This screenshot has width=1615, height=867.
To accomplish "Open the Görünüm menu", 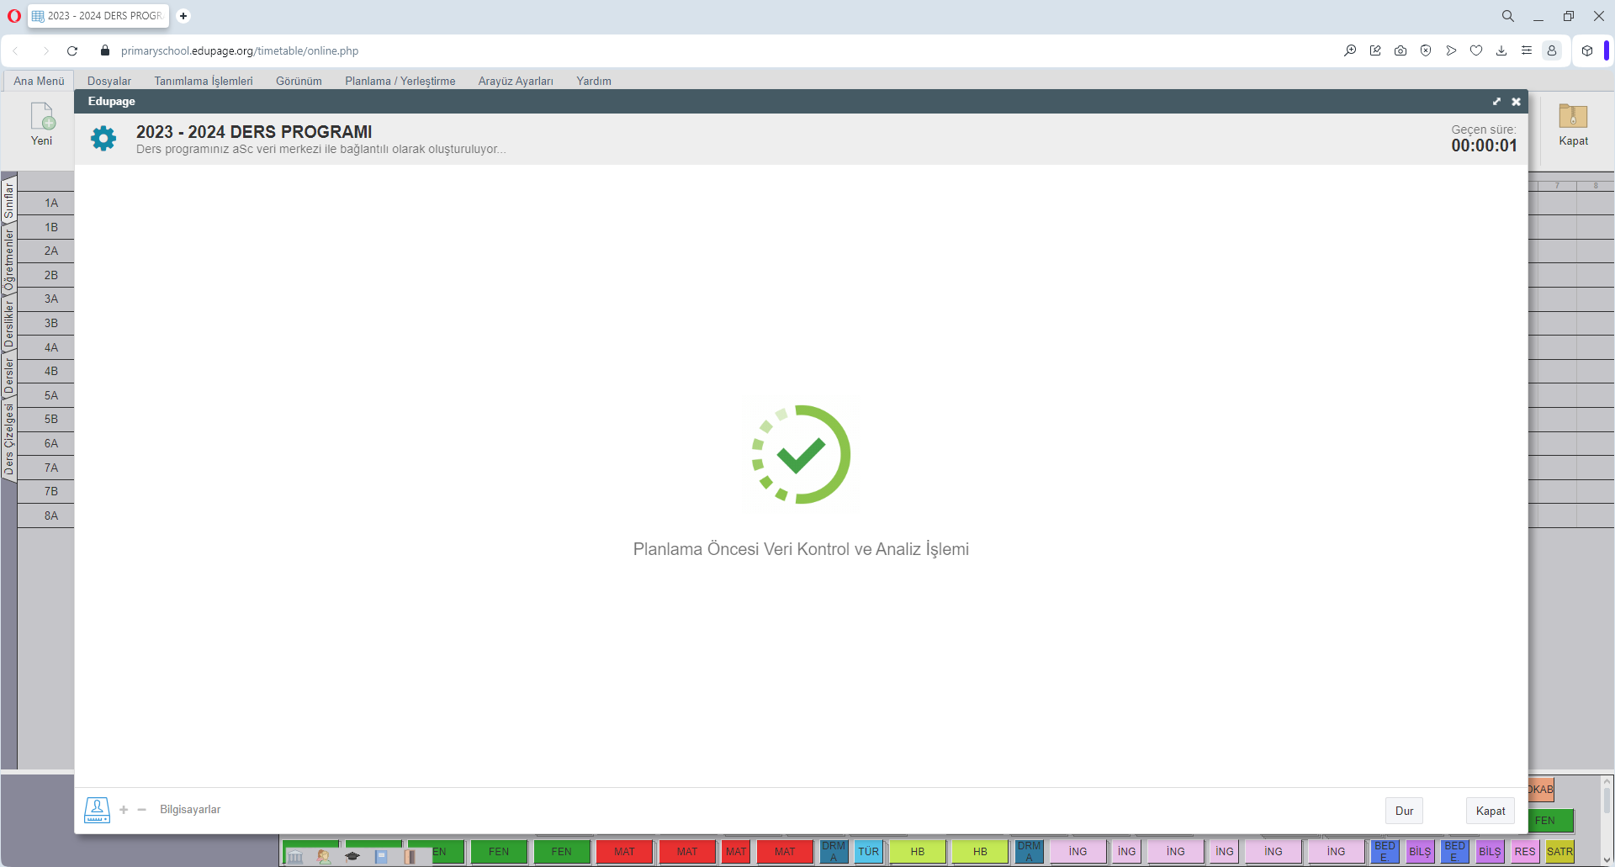I will (299, 81).
